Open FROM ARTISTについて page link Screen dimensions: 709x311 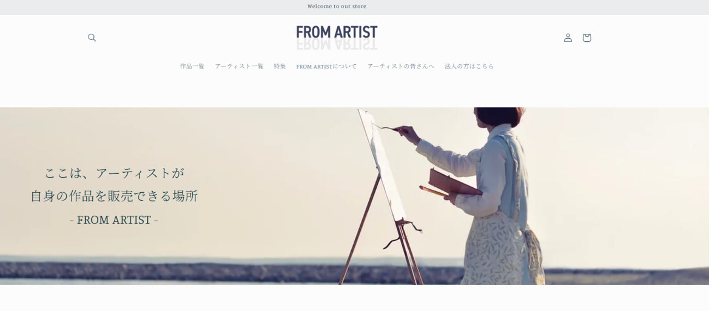tap(326, 66)
